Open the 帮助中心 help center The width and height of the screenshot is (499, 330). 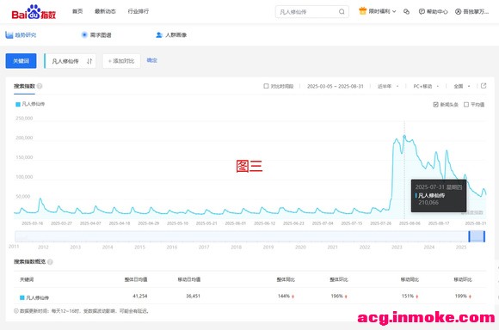(433, 12)
